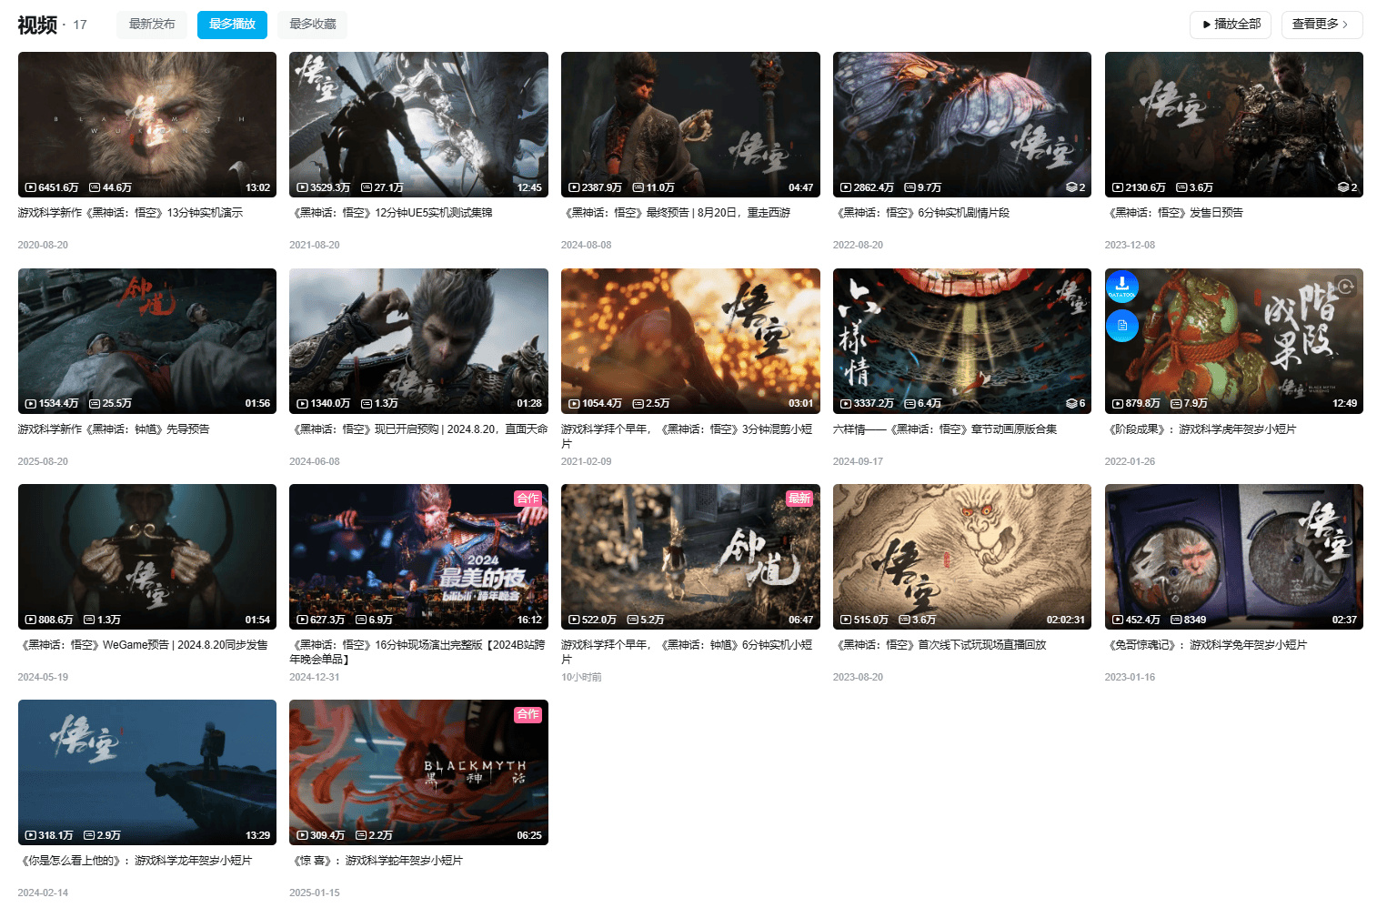Switch to 最多收藏 sort tab

313,25
